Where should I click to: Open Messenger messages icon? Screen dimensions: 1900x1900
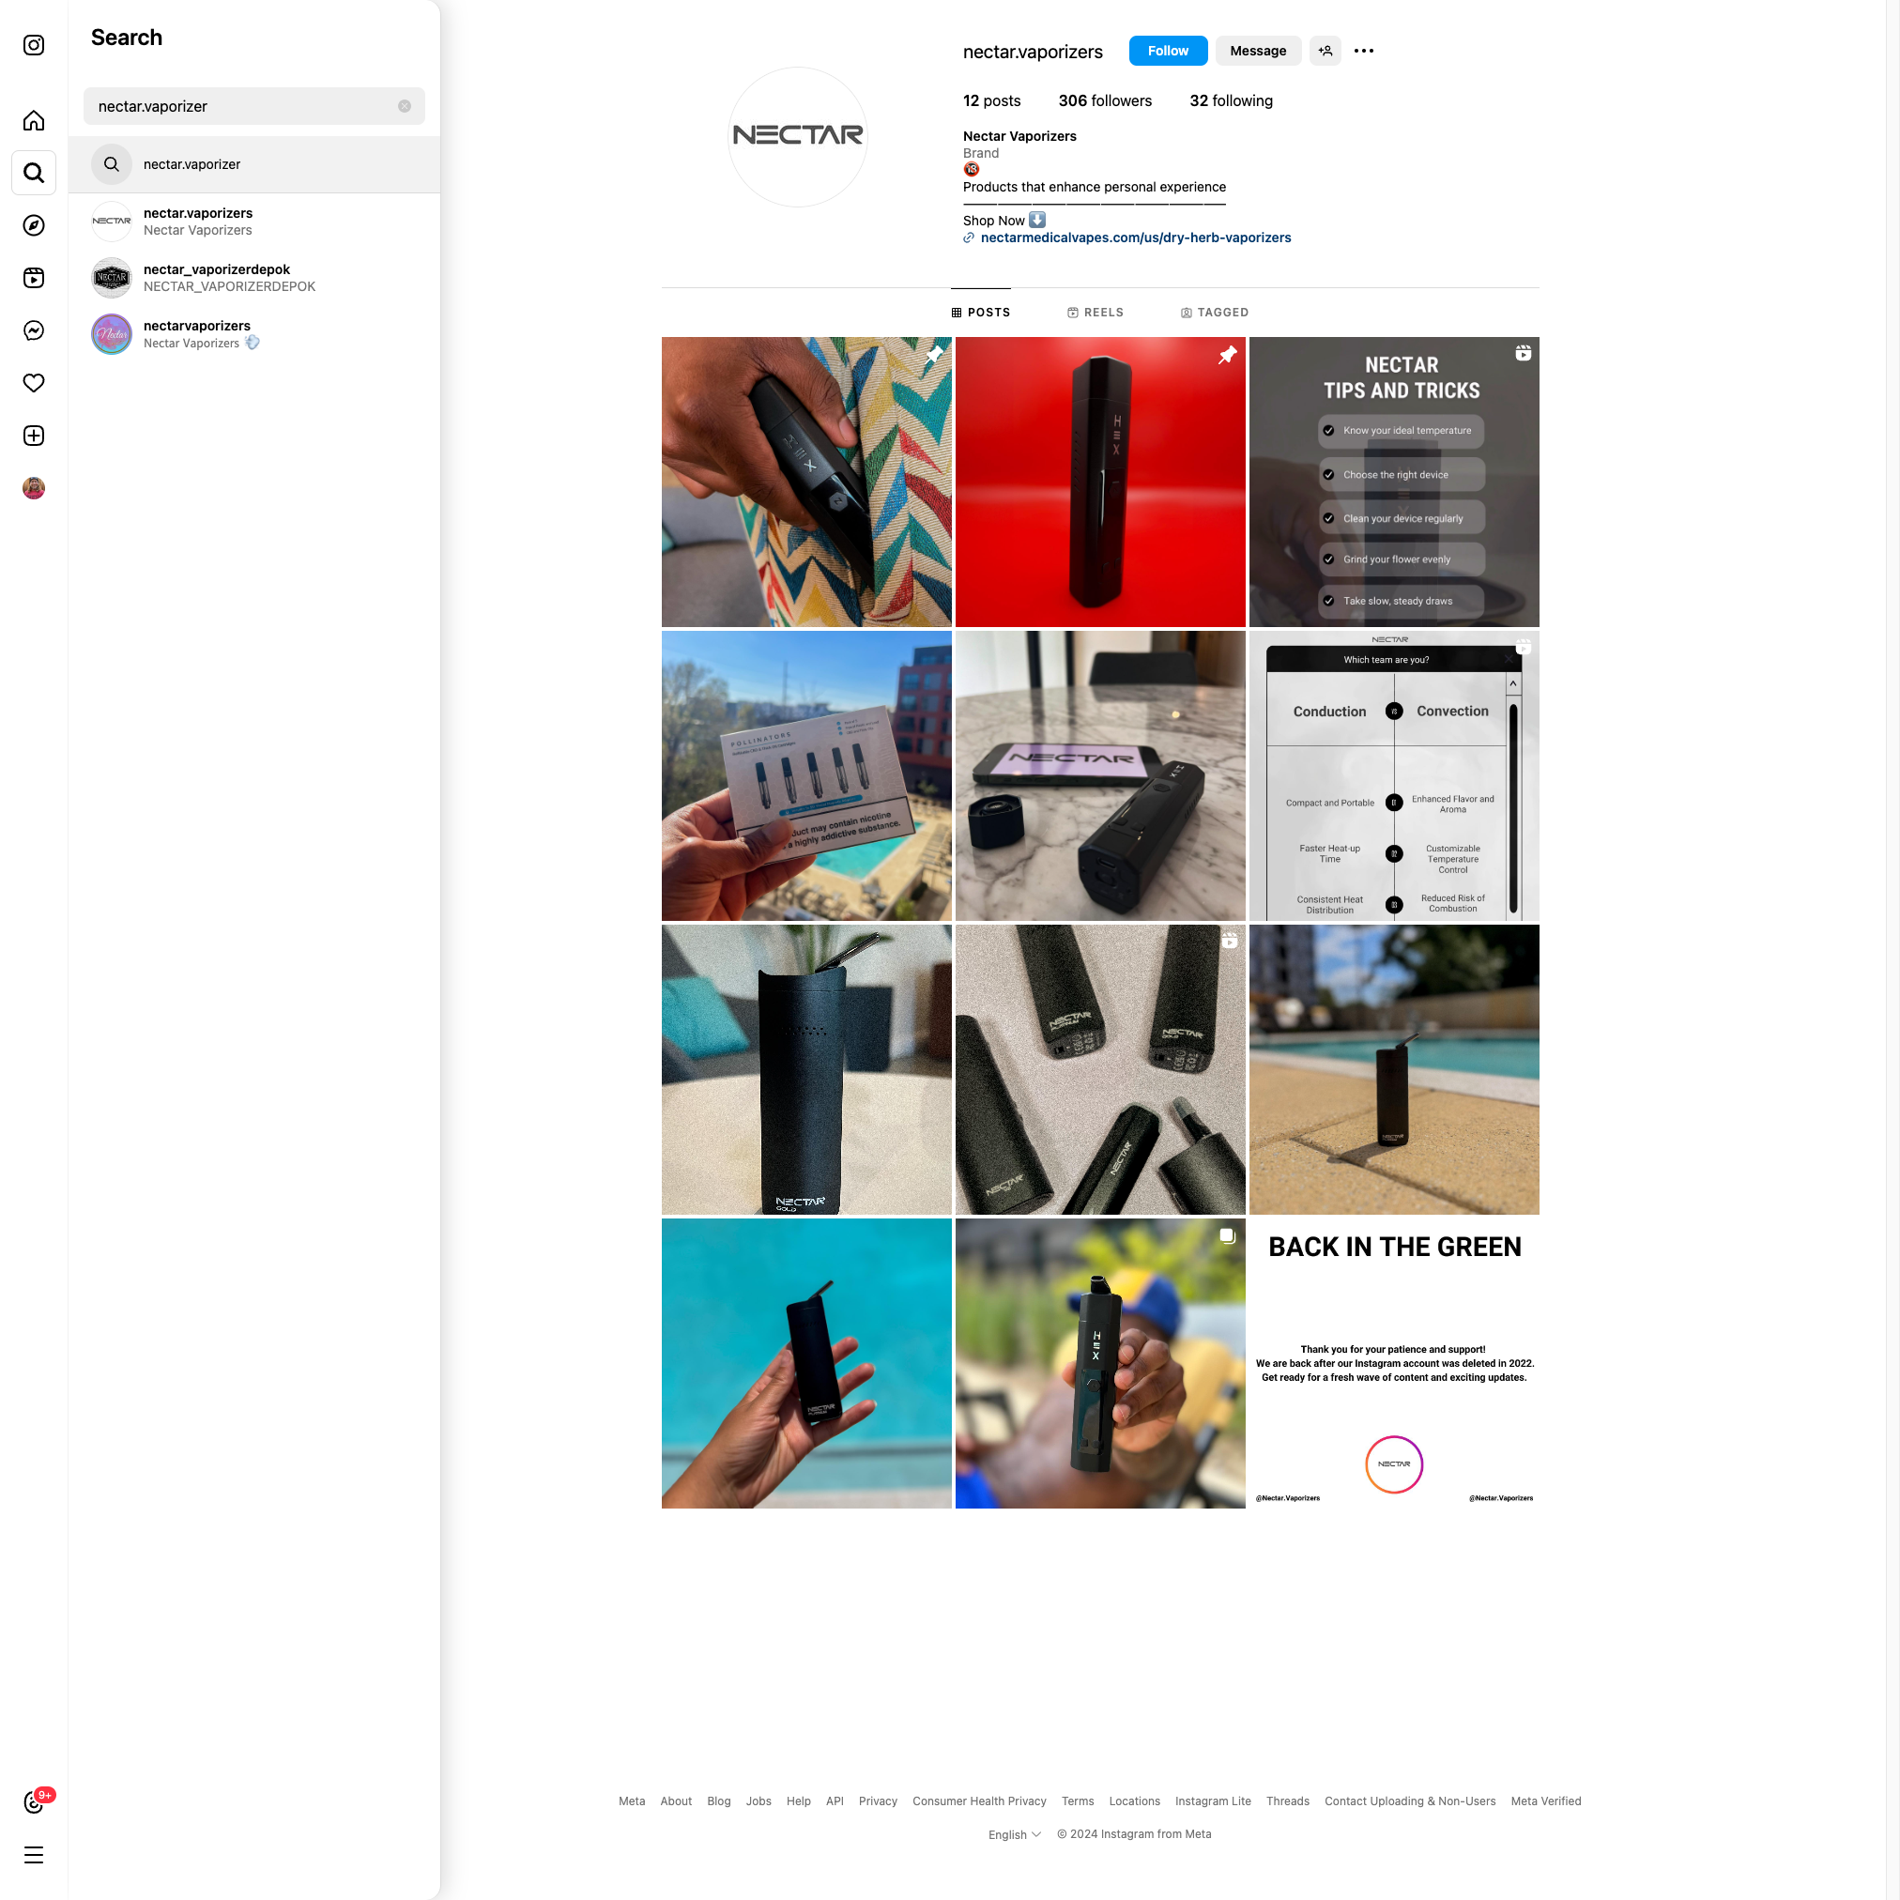(34, 330)
